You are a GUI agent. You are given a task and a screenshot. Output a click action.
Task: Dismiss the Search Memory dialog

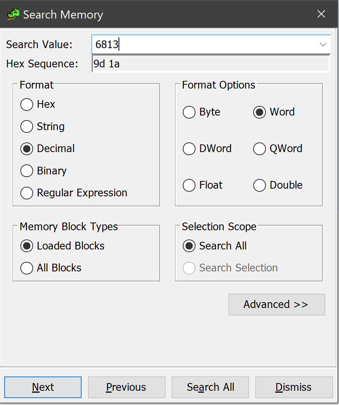(294, 387)
